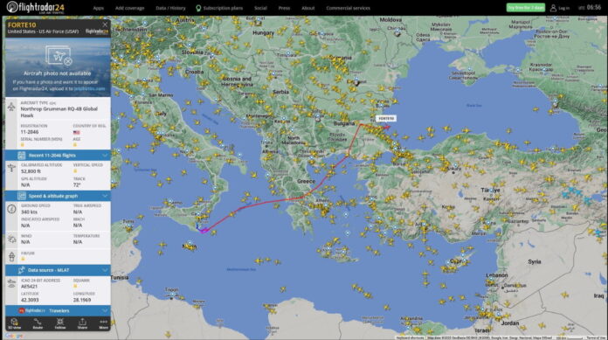
Task: Click the Log in user icon
Action: click(x=553, y=8)
